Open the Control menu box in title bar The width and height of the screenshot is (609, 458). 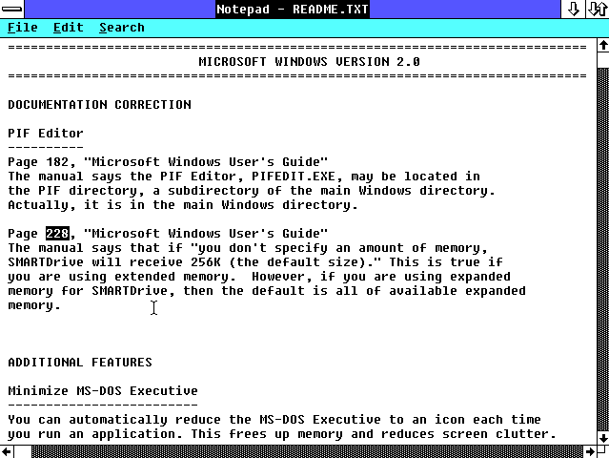tap(12, 9)
